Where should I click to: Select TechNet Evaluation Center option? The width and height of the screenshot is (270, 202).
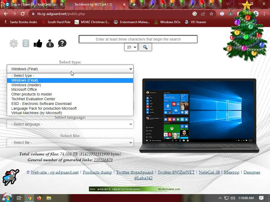tap(70, 99)
